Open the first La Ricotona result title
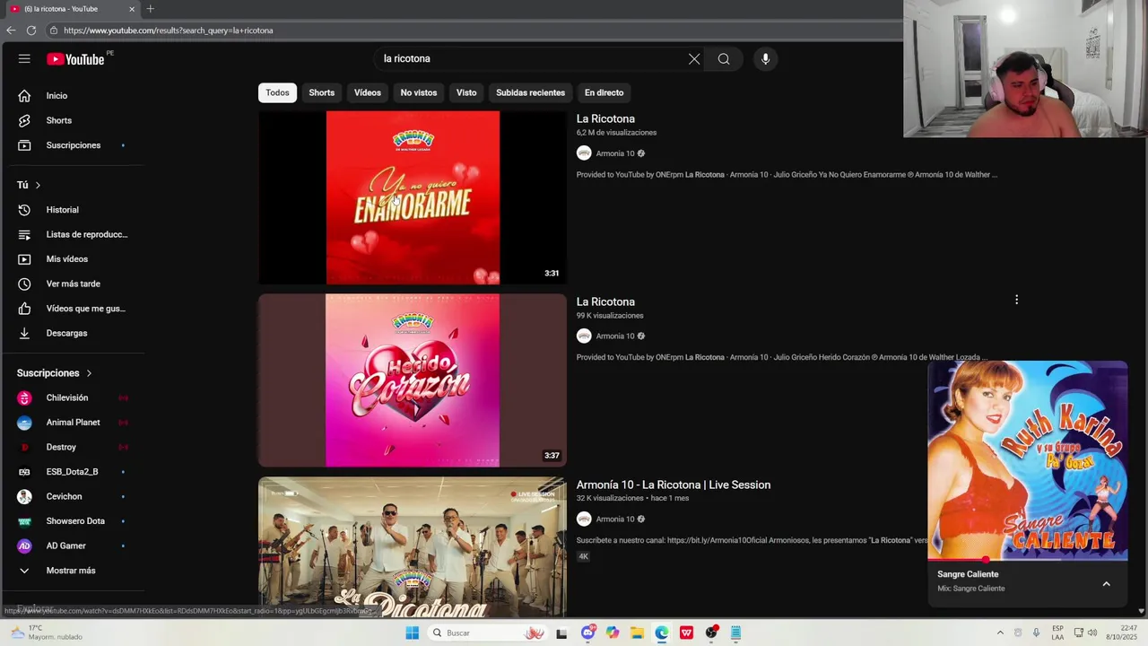The height and width of the screenshot is (646, 1148). click(x=605, y=118)
